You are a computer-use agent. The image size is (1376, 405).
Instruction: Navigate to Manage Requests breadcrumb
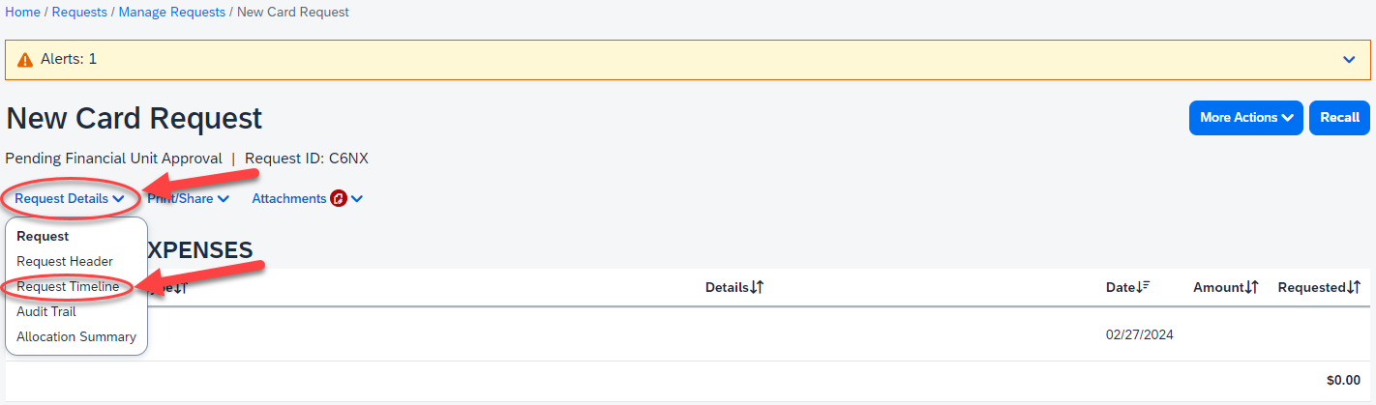point(171,13)
